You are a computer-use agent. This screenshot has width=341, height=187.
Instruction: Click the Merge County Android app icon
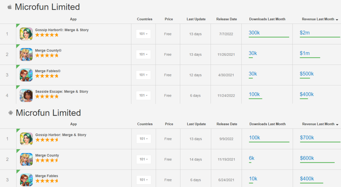point(26,159)
